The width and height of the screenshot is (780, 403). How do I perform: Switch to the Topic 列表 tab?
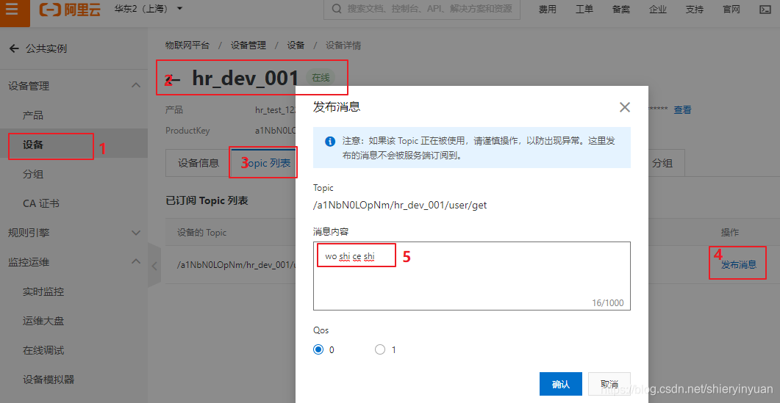(x=265, y=163)
